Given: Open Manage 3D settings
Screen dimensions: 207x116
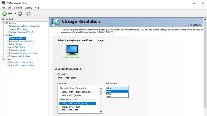Looking at the screenshot, I should [18, 29].
